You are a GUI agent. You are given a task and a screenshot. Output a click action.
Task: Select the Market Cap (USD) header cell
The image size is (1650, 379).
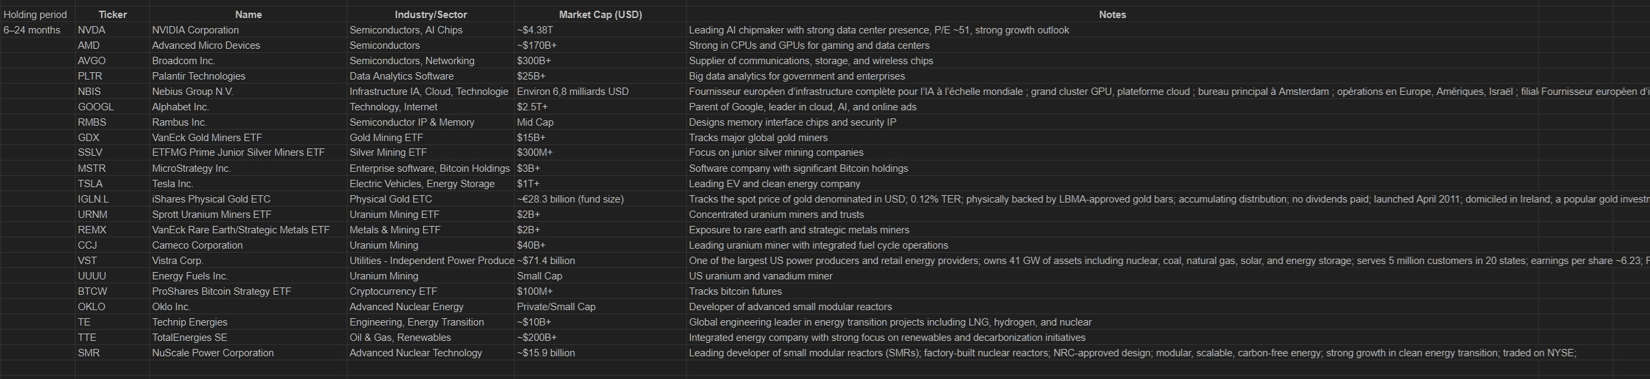(x=600, y=15)
